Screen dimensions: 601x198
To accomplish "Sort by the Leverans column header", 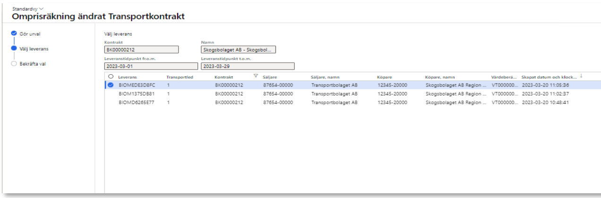I will pyautogui.click(x=128, y=77).
